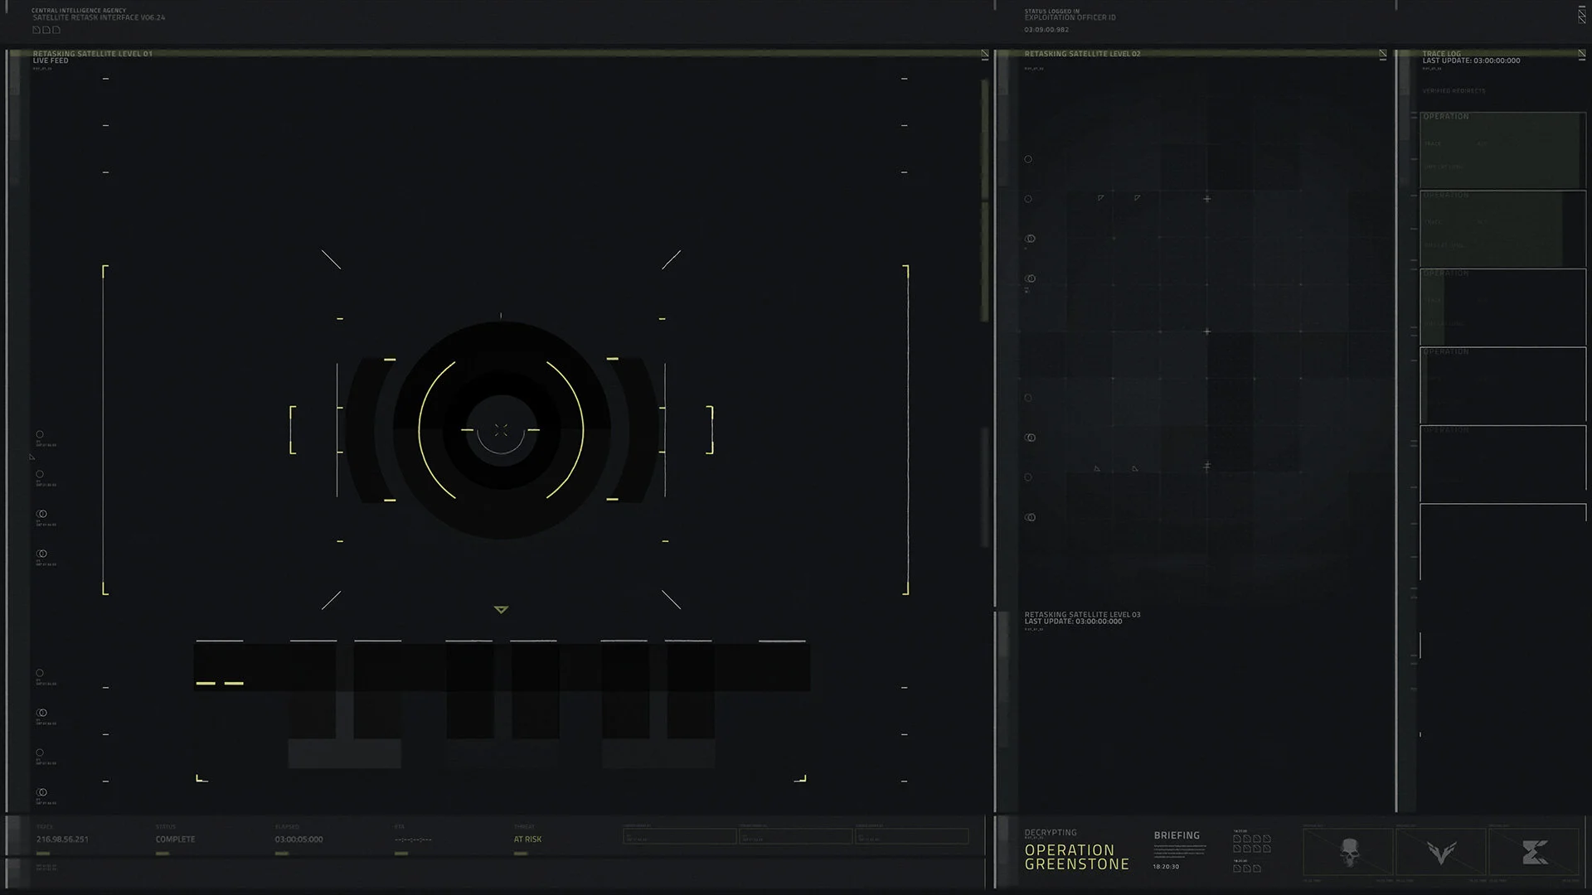Select the third Operation entry in Trace Log
1592x895 pixels.
[x=1502, y=307]
